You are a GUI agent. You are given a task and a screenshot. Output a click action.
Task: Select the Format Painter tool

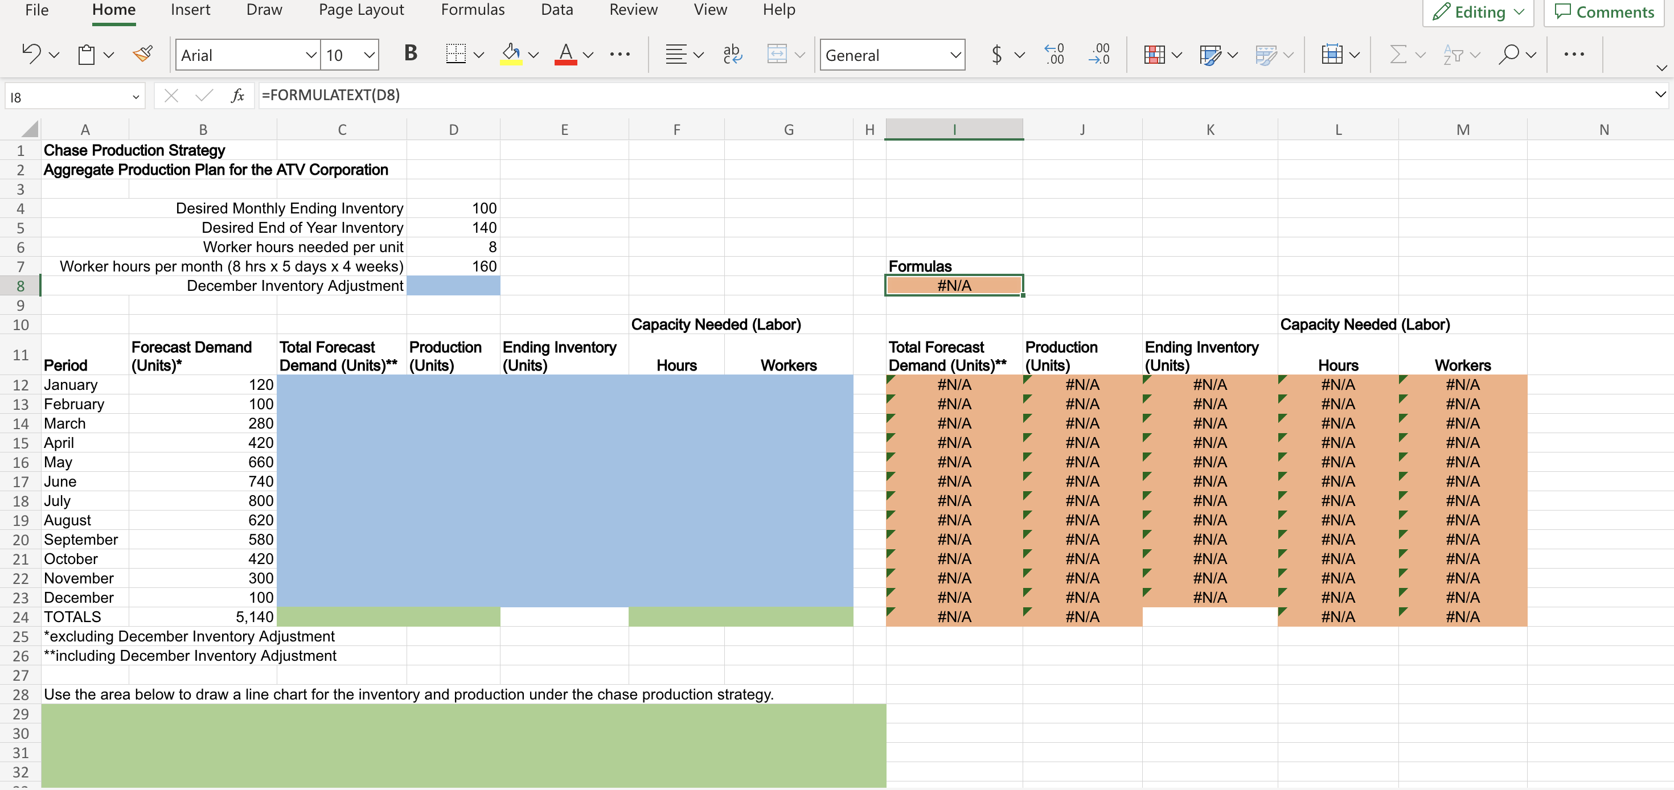[142, 54]
